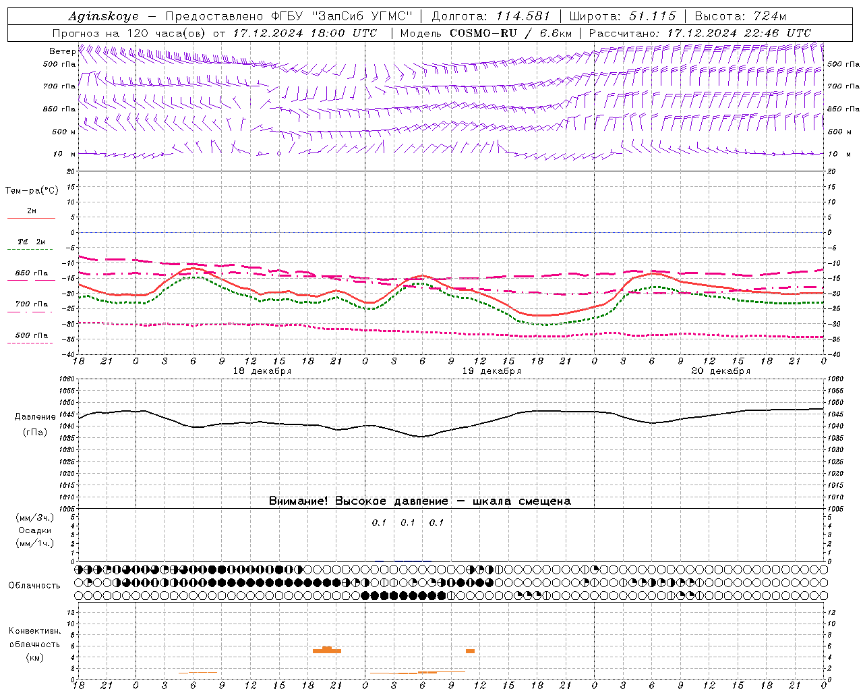Click the "Широта: 51.115" latitude field
Viewport: 863px width, 691px height.
(x=622, y=16)
